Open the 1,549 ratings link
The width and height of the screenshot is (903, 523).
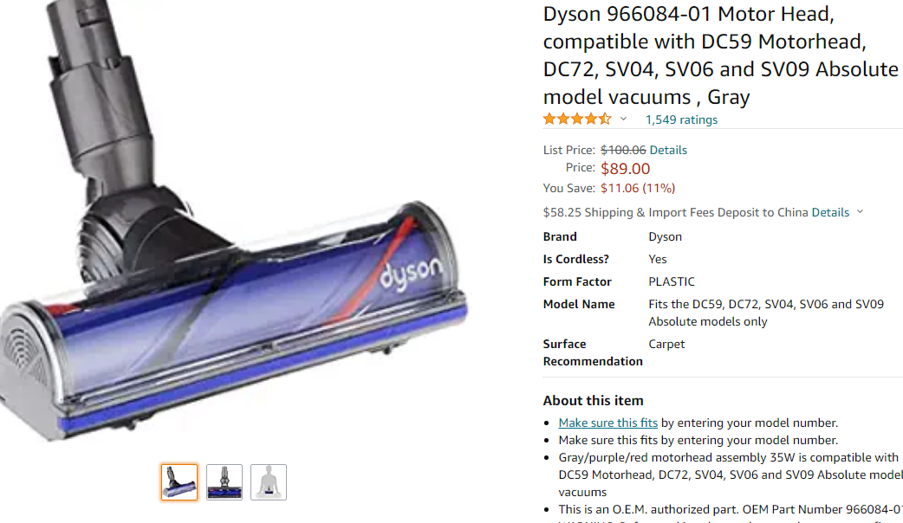click(x=681, y=119)
